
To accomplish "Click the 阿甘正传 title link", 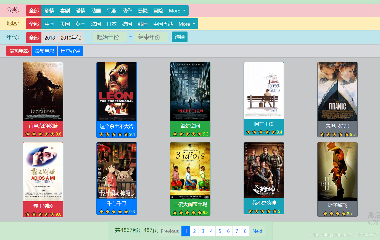I will [264, 124].
